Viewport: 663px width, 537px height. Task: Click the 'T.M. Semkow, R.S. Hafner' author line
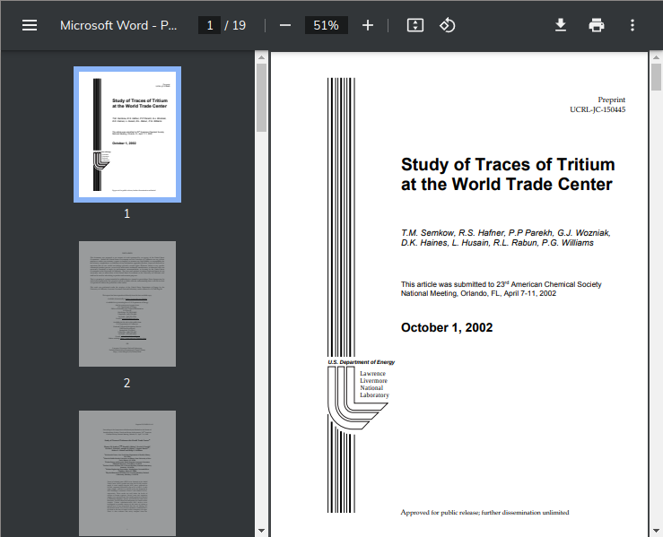coord(506,233)
